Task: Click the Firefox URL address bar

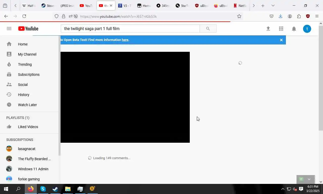Action: 156,16
